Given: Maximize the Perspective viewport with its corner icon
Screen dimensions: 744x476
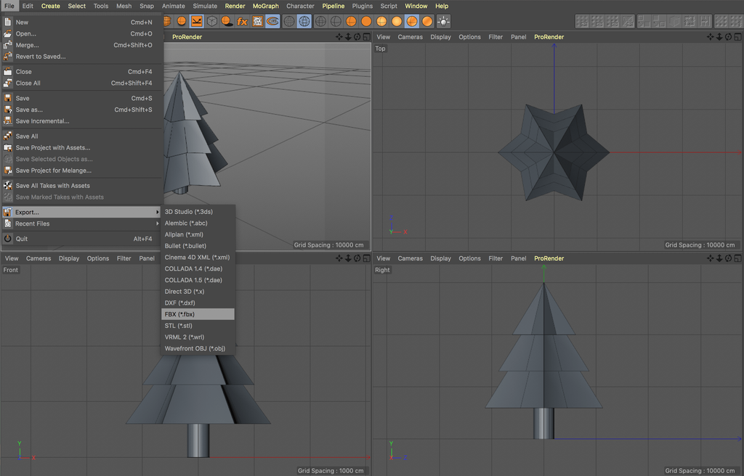Looking at the screenshot, I should (367, 37).
